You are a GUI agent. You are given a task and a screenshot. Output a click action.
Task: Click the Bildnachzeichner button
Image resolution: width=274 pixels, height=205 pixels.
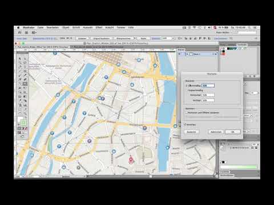(x=124, y=39)
